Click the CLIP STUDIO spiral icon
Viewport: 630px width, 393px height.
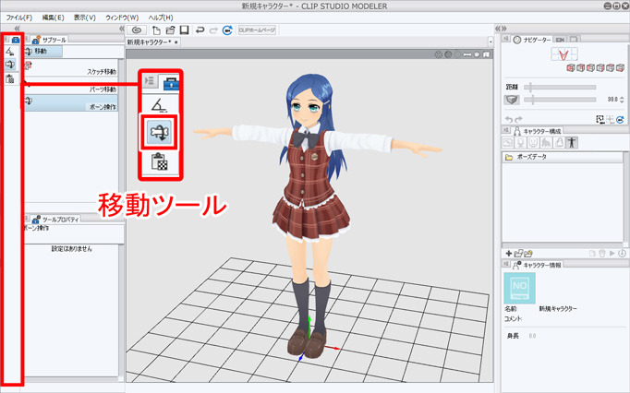[x=137, y=30]
